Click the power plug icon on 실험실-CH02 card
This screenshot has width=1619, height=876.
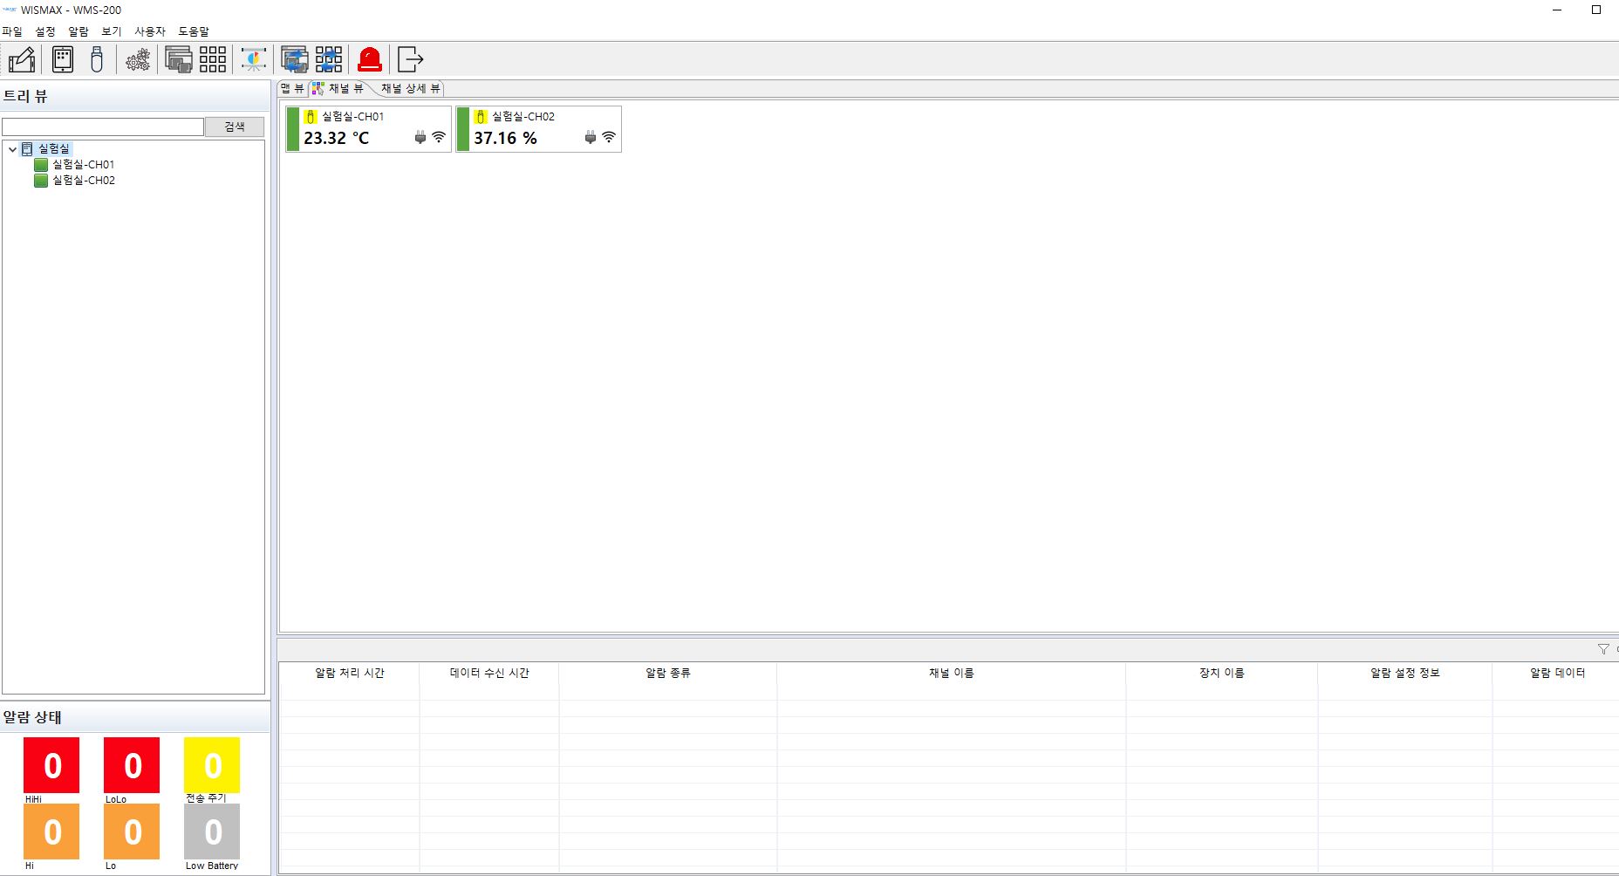click(x=591, y=137)
